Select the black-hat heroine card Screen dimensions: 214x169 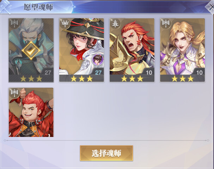click(81, 50)
